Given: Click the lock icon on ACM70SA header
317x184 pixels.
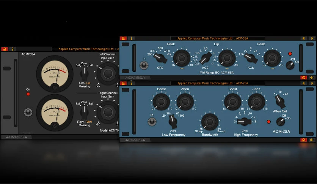Looking at the screenshot, I should [5, 49].
